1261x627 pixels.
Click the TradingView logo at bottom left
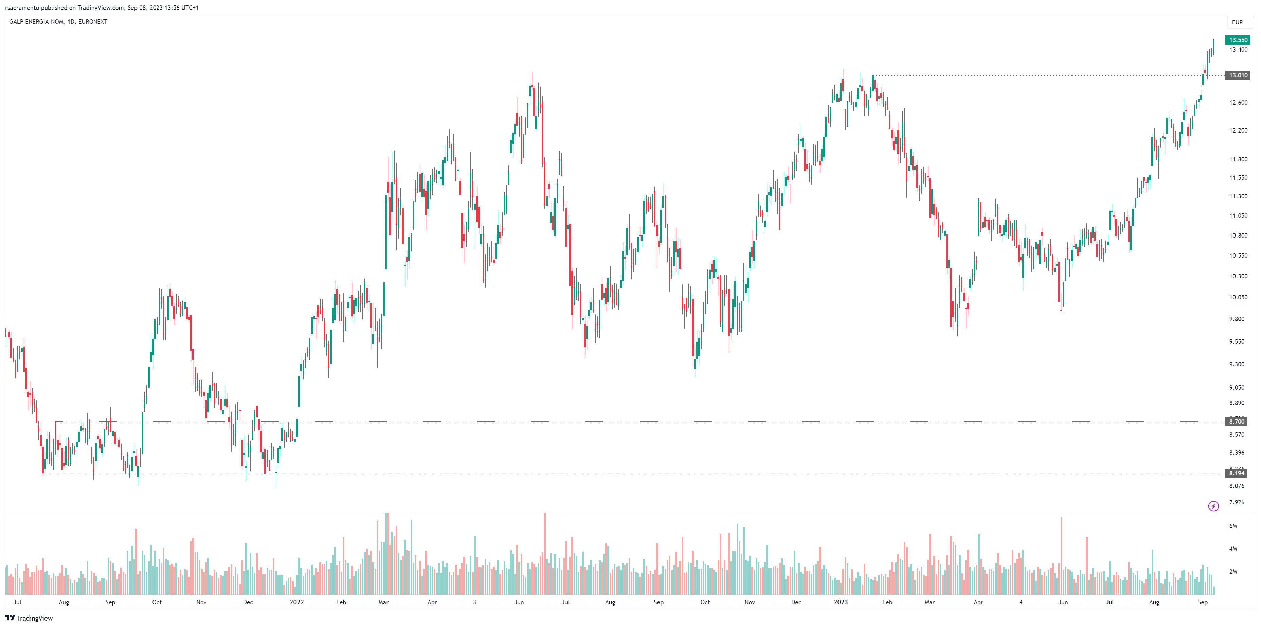10,618
